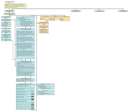Select the gray Google SketchUp Pro box
129x111 pixels.
click(x=9, y=11)
